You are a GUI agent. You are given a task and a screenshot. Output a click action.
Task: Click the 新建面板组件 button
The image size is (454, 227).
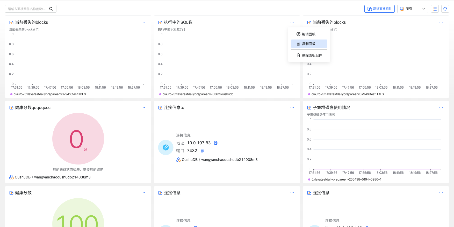click(x=379, y=9)
